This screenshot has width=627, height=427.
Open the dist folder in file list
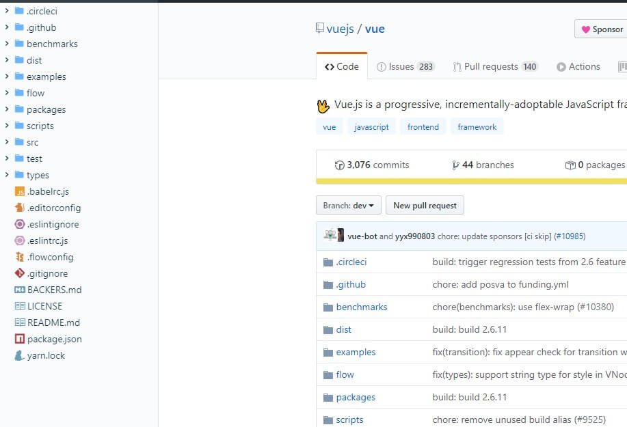point(343,329)
